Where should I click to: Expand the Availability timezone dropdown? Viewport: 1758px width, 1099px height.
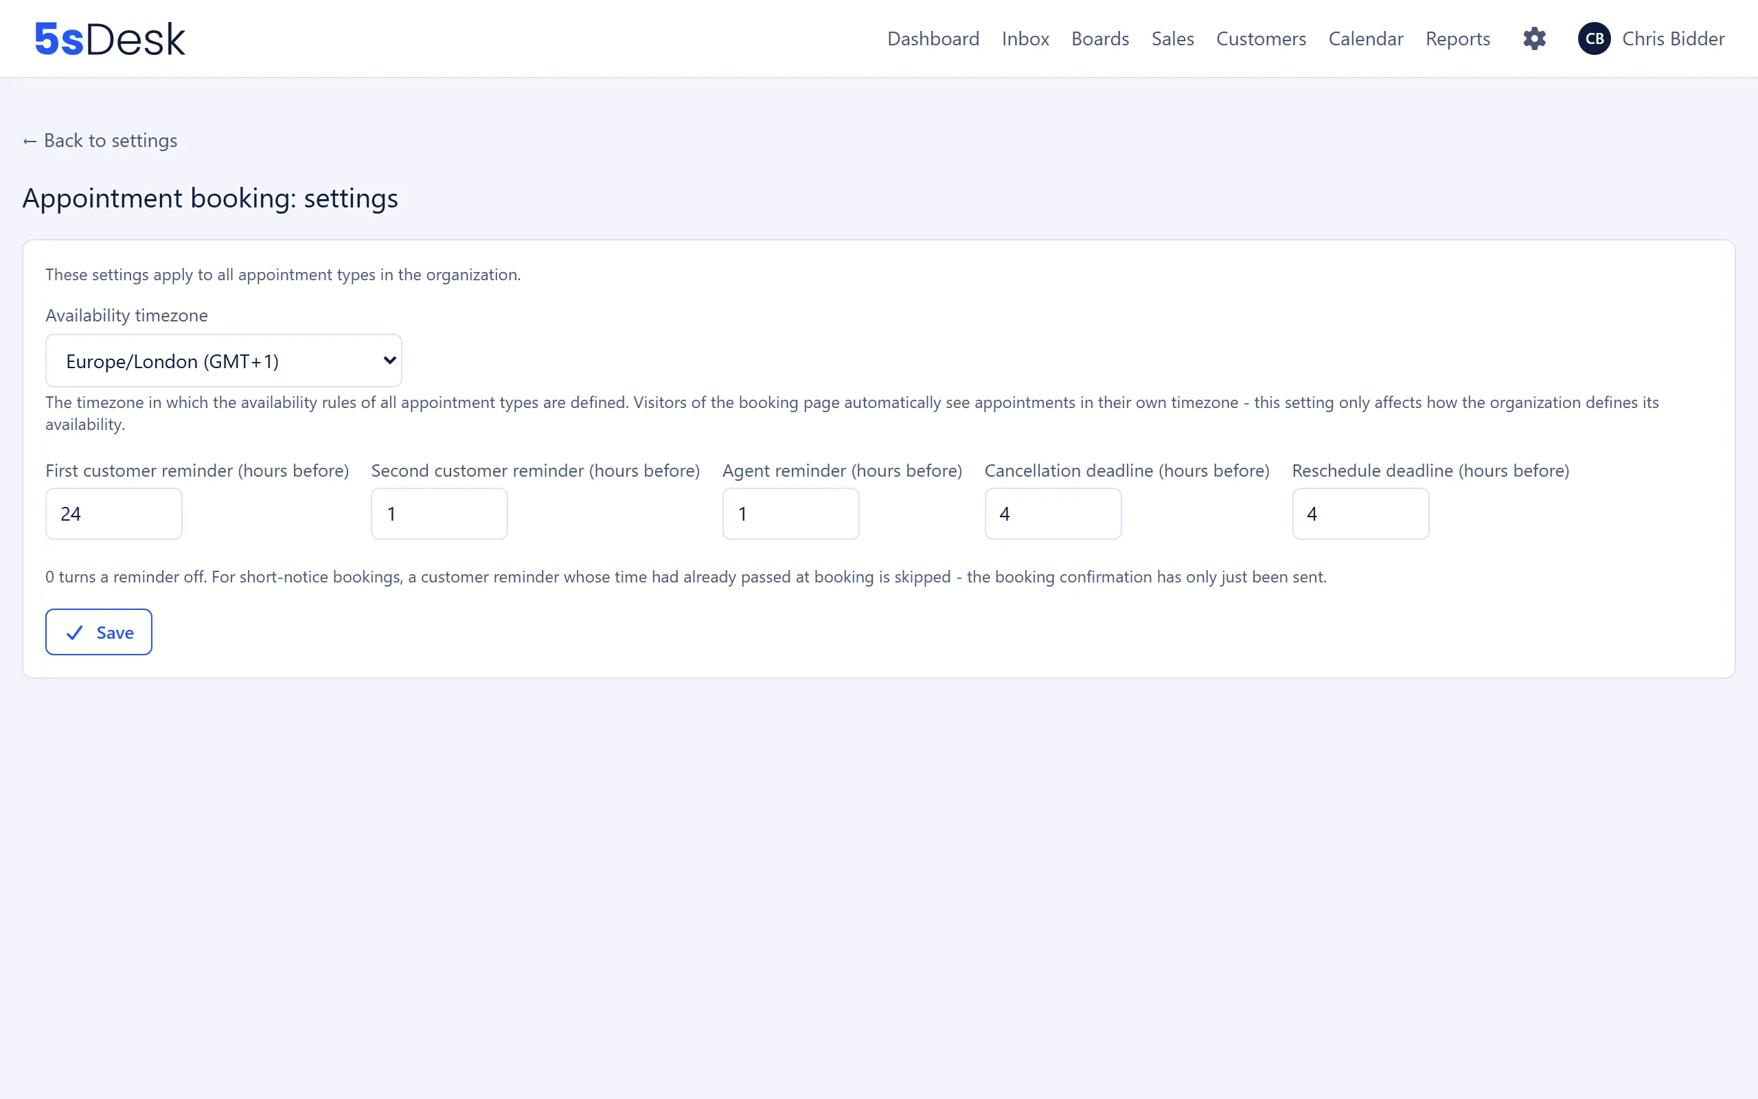pyautogui.click(x=224, y=361)
